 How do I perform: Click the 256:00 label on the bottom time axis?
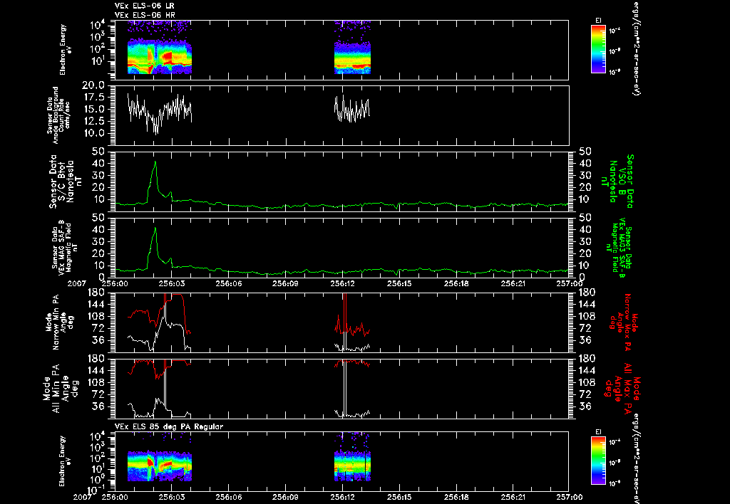point(115,497)
